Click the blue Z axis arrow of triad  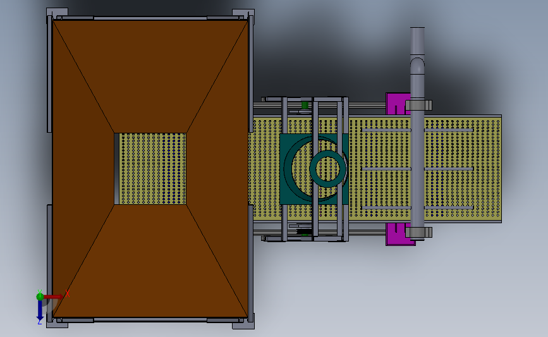[x=40, y=310]
